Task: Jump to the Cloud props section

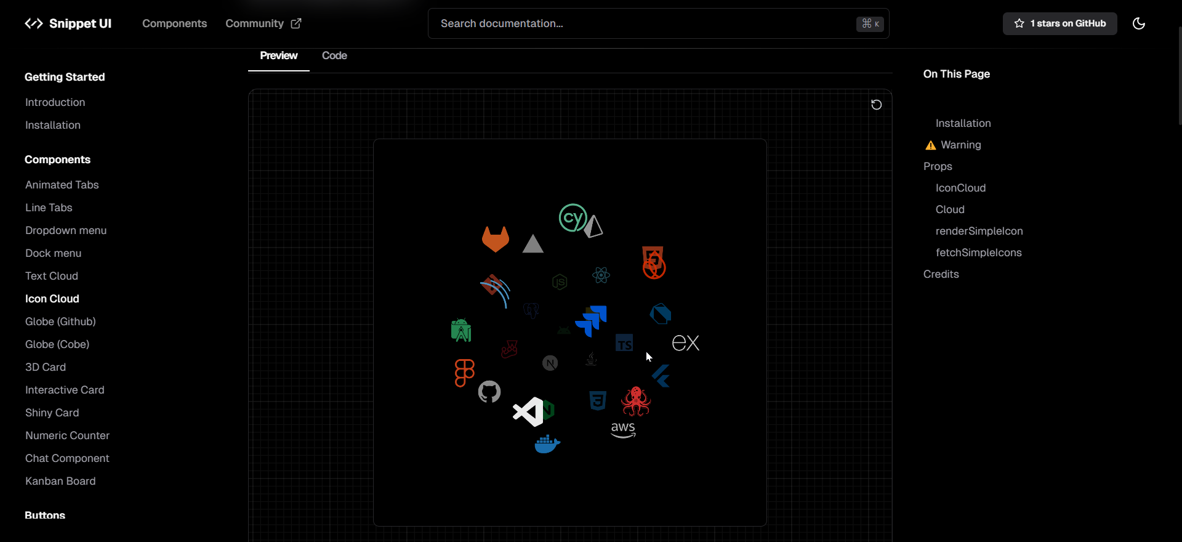Action: pos(950,209)
